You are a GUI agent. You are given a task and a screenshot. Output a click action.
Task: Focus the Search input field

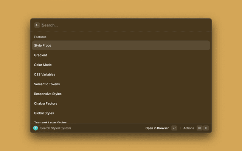[121, 25]
